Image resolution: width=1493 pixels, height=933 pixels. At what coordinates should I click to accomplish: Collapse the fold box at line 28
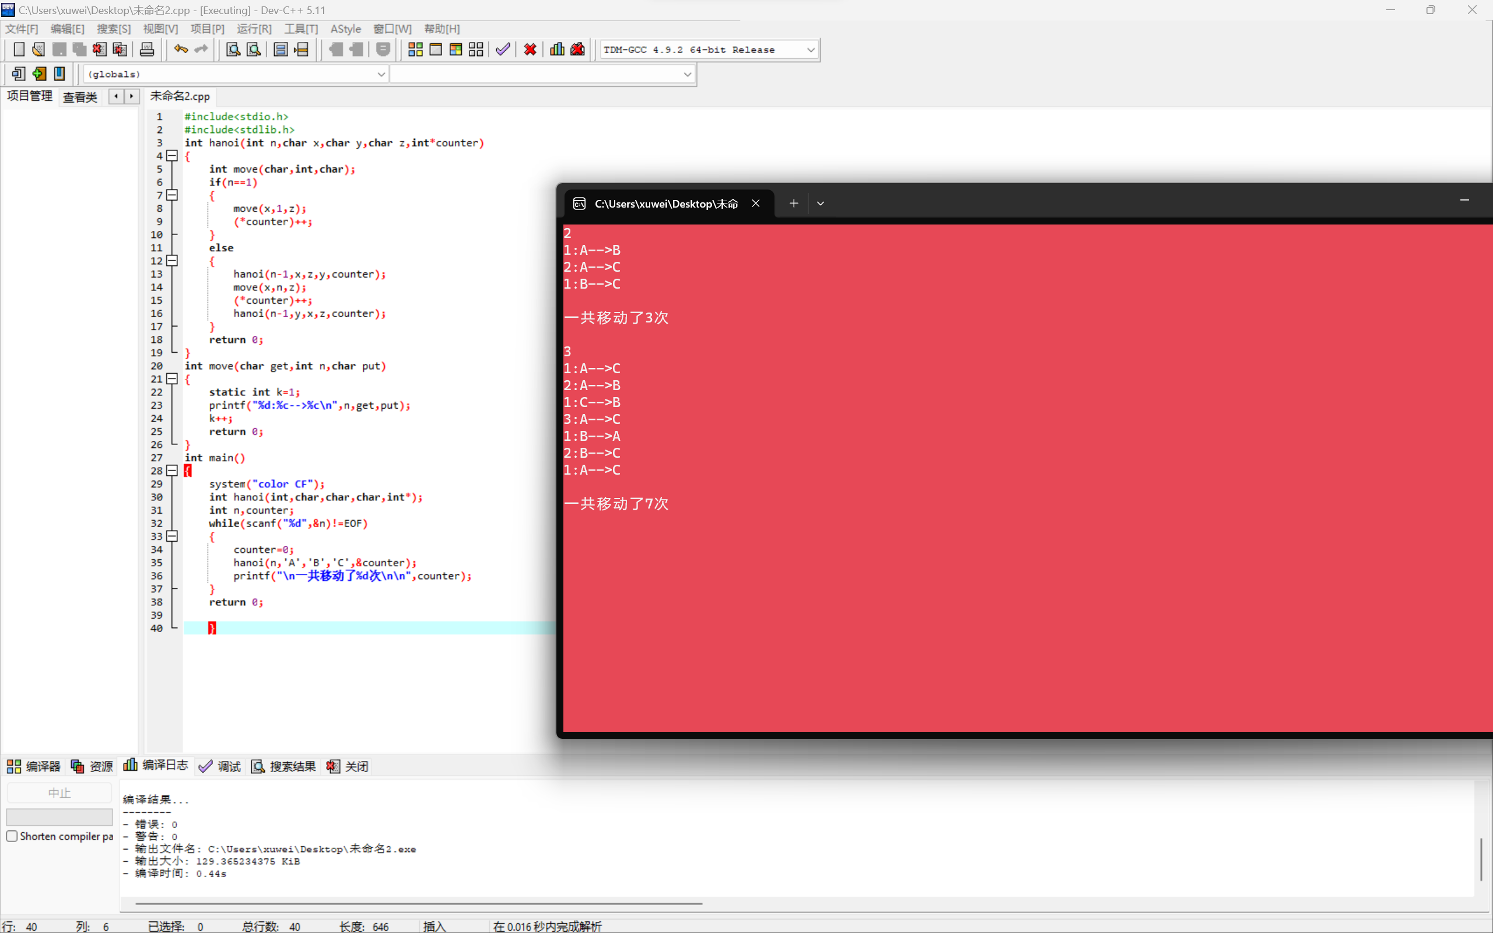tap(172, 470)
